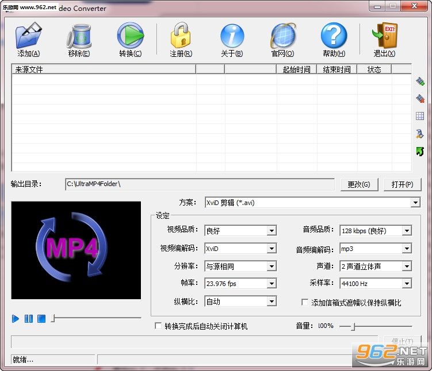Open the 方案 profile dropdown
This screenshot has width=432, height=371.
pos(415,203)
